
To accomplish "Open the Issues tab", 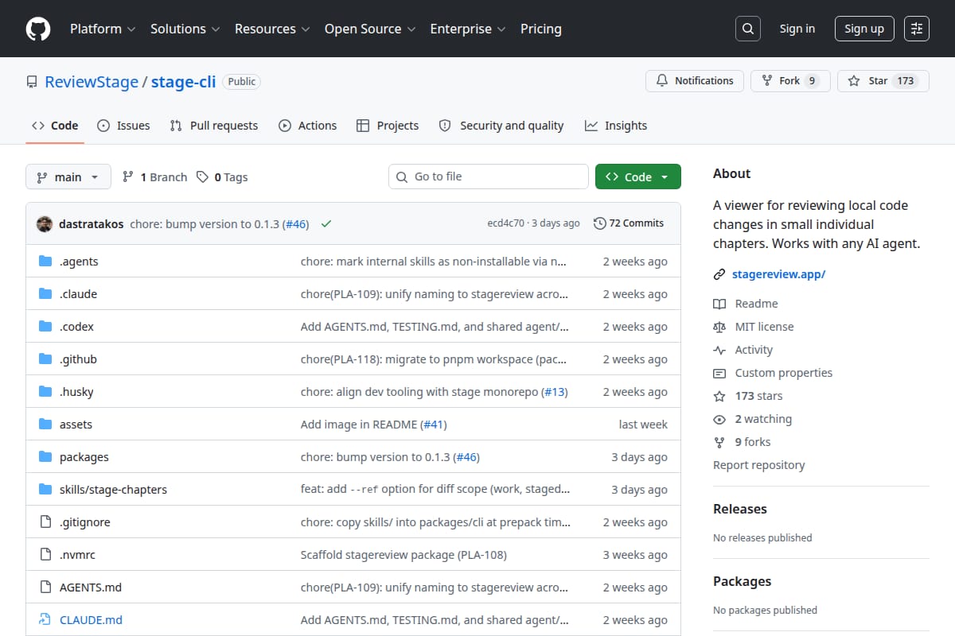I will (123, 126).
